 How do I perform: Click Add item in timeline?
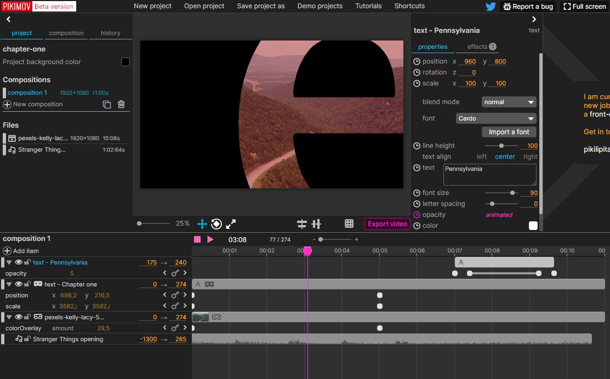[x=21, y=251]
